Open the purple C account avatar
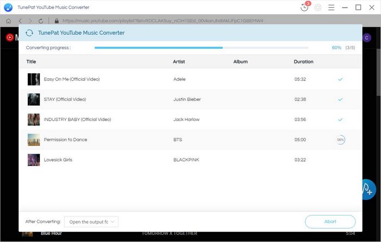381x242 pixels. click(367, 37)
